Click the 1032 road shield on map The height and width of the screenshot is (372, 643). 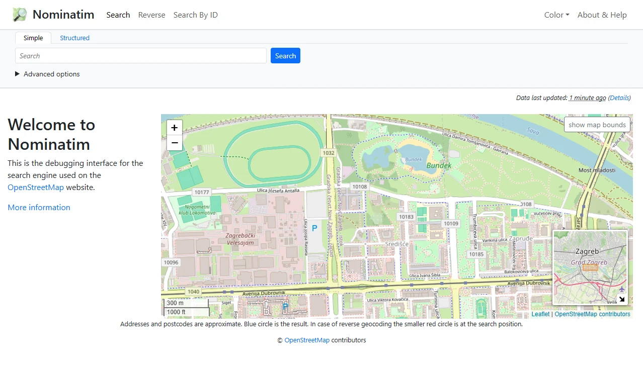click(329, 153)
